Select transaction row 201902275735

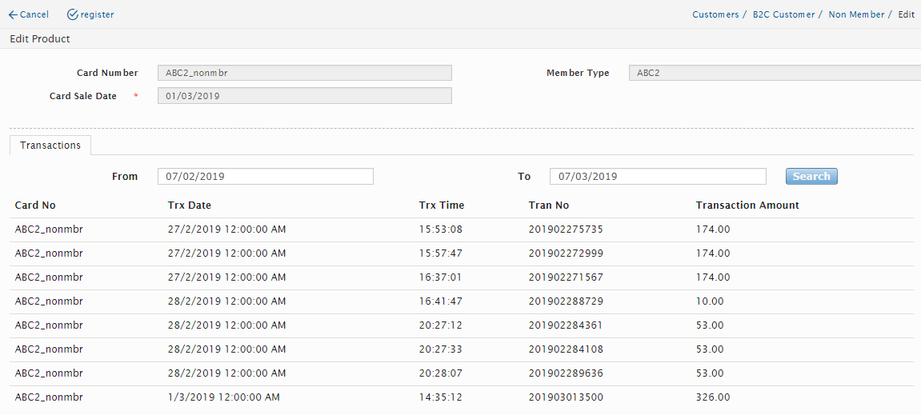click(x=566, y=229)
